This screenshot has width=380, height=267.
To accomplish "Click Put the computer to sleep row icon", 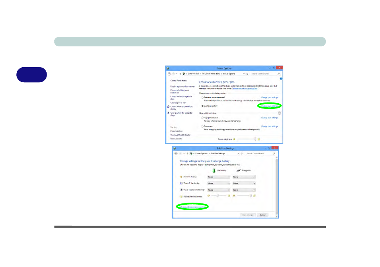I will (181, 190).
